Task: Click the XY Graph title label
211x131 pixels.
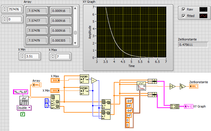Action: tap(89, 2)
